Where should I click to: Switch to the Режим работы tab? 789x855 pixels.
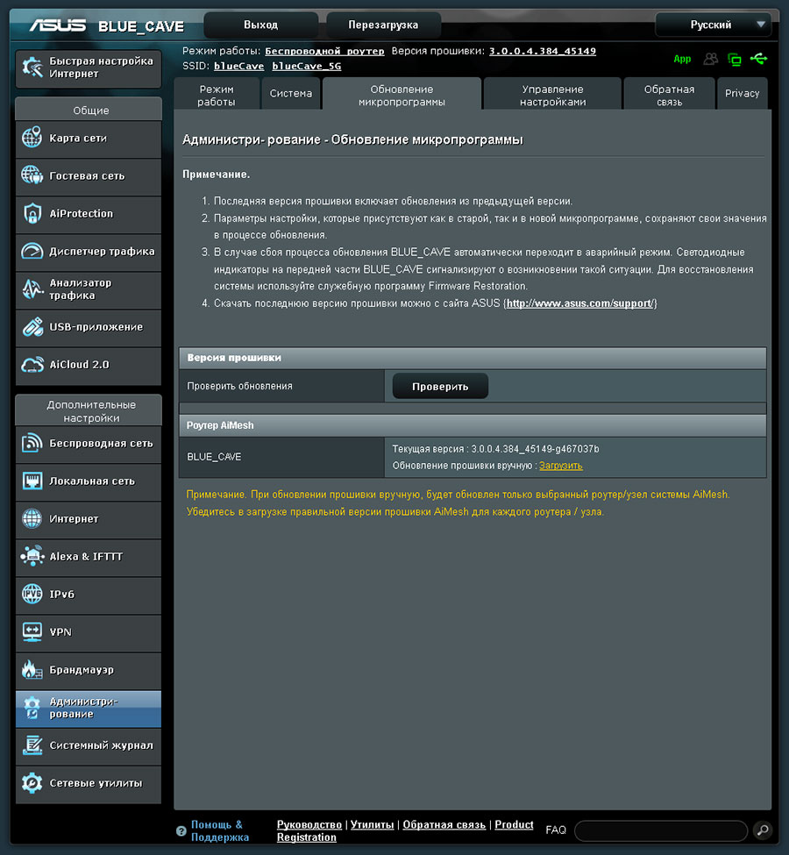(217, 96)
